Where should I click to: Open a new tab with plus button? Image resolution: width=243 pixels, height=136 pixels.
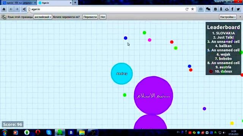[x=75, y=3]
